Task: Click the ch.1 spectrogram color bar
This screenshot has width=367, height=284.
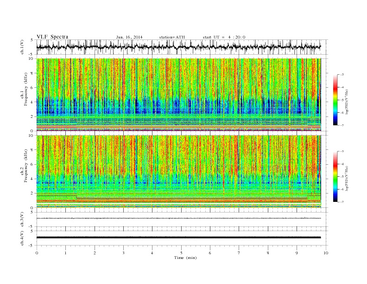Action: click(335, 100)
